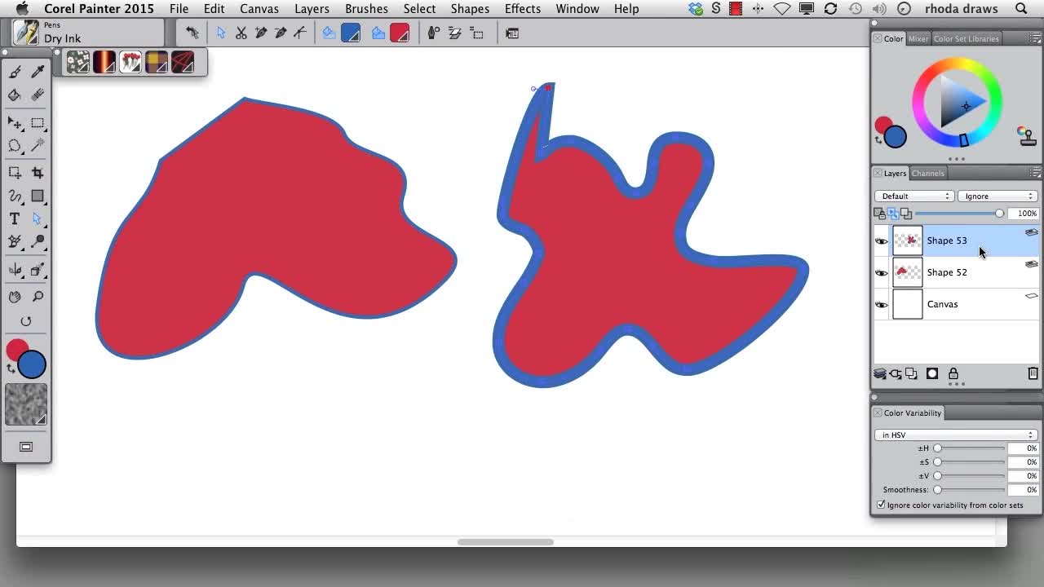The height and width of the screenshot is (587, 1044).
Task: Select the Paint Bucket tool
Action: (x=15, y=95)
